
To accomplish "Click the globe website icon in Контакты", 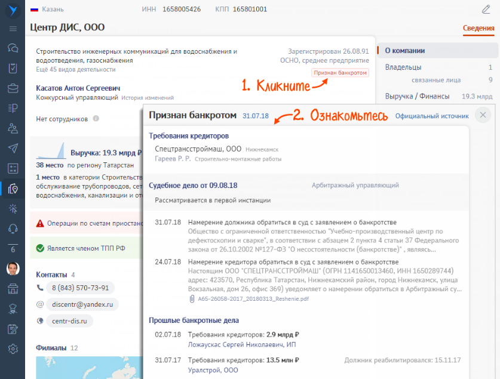I will (x=40, y=321).
